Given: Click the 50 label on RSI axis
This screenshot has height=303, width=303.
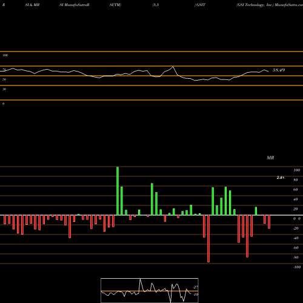Looking at the screenshot, I should [x=4, y=79].
